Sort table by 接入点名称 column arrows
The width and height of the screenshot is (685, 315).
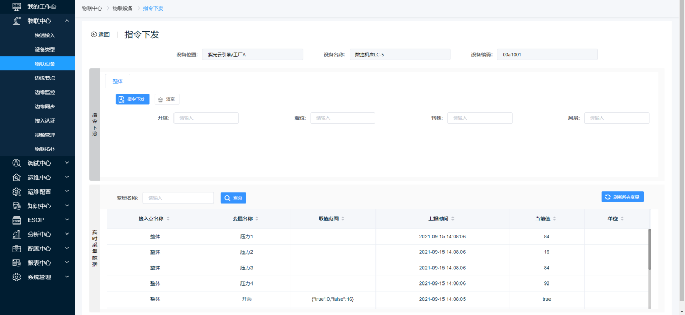point(168,219)
